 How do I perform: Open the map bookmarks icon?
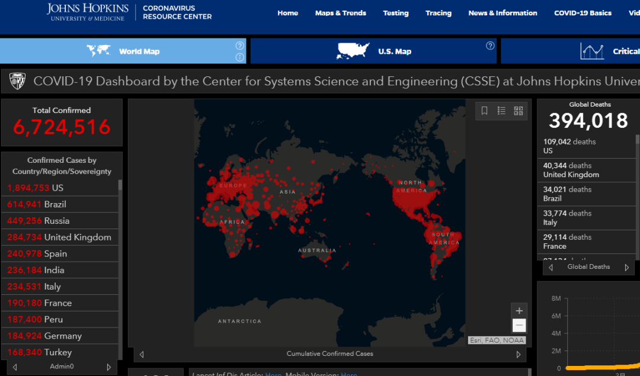tap(484, 111)
